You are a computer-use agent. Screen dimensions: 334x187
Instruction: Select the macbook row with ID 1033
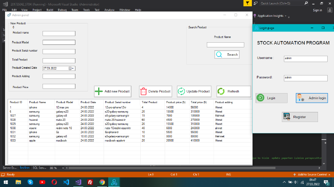(x=130, y=140)
